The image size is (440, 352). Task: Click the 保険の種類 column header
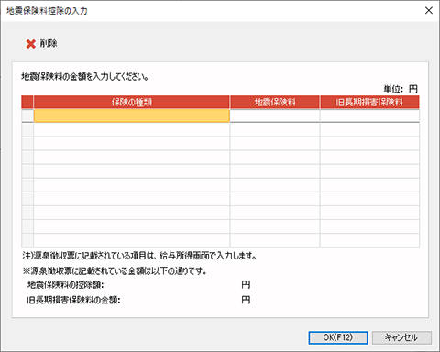click(x=132, y=103)
